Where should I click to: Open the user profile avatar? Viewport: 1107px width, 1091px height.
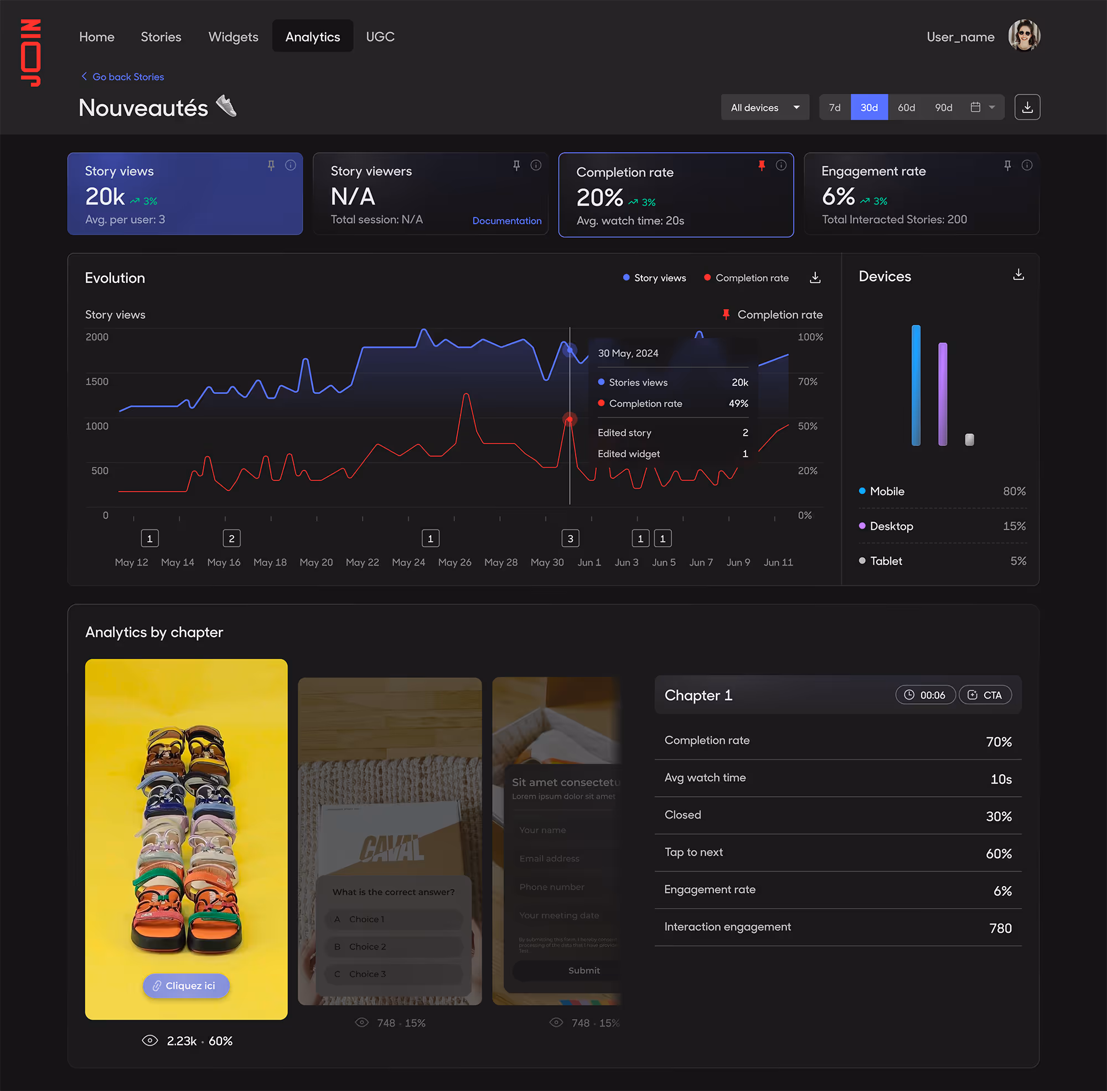pyautogui.click(x=1024, y=36)
